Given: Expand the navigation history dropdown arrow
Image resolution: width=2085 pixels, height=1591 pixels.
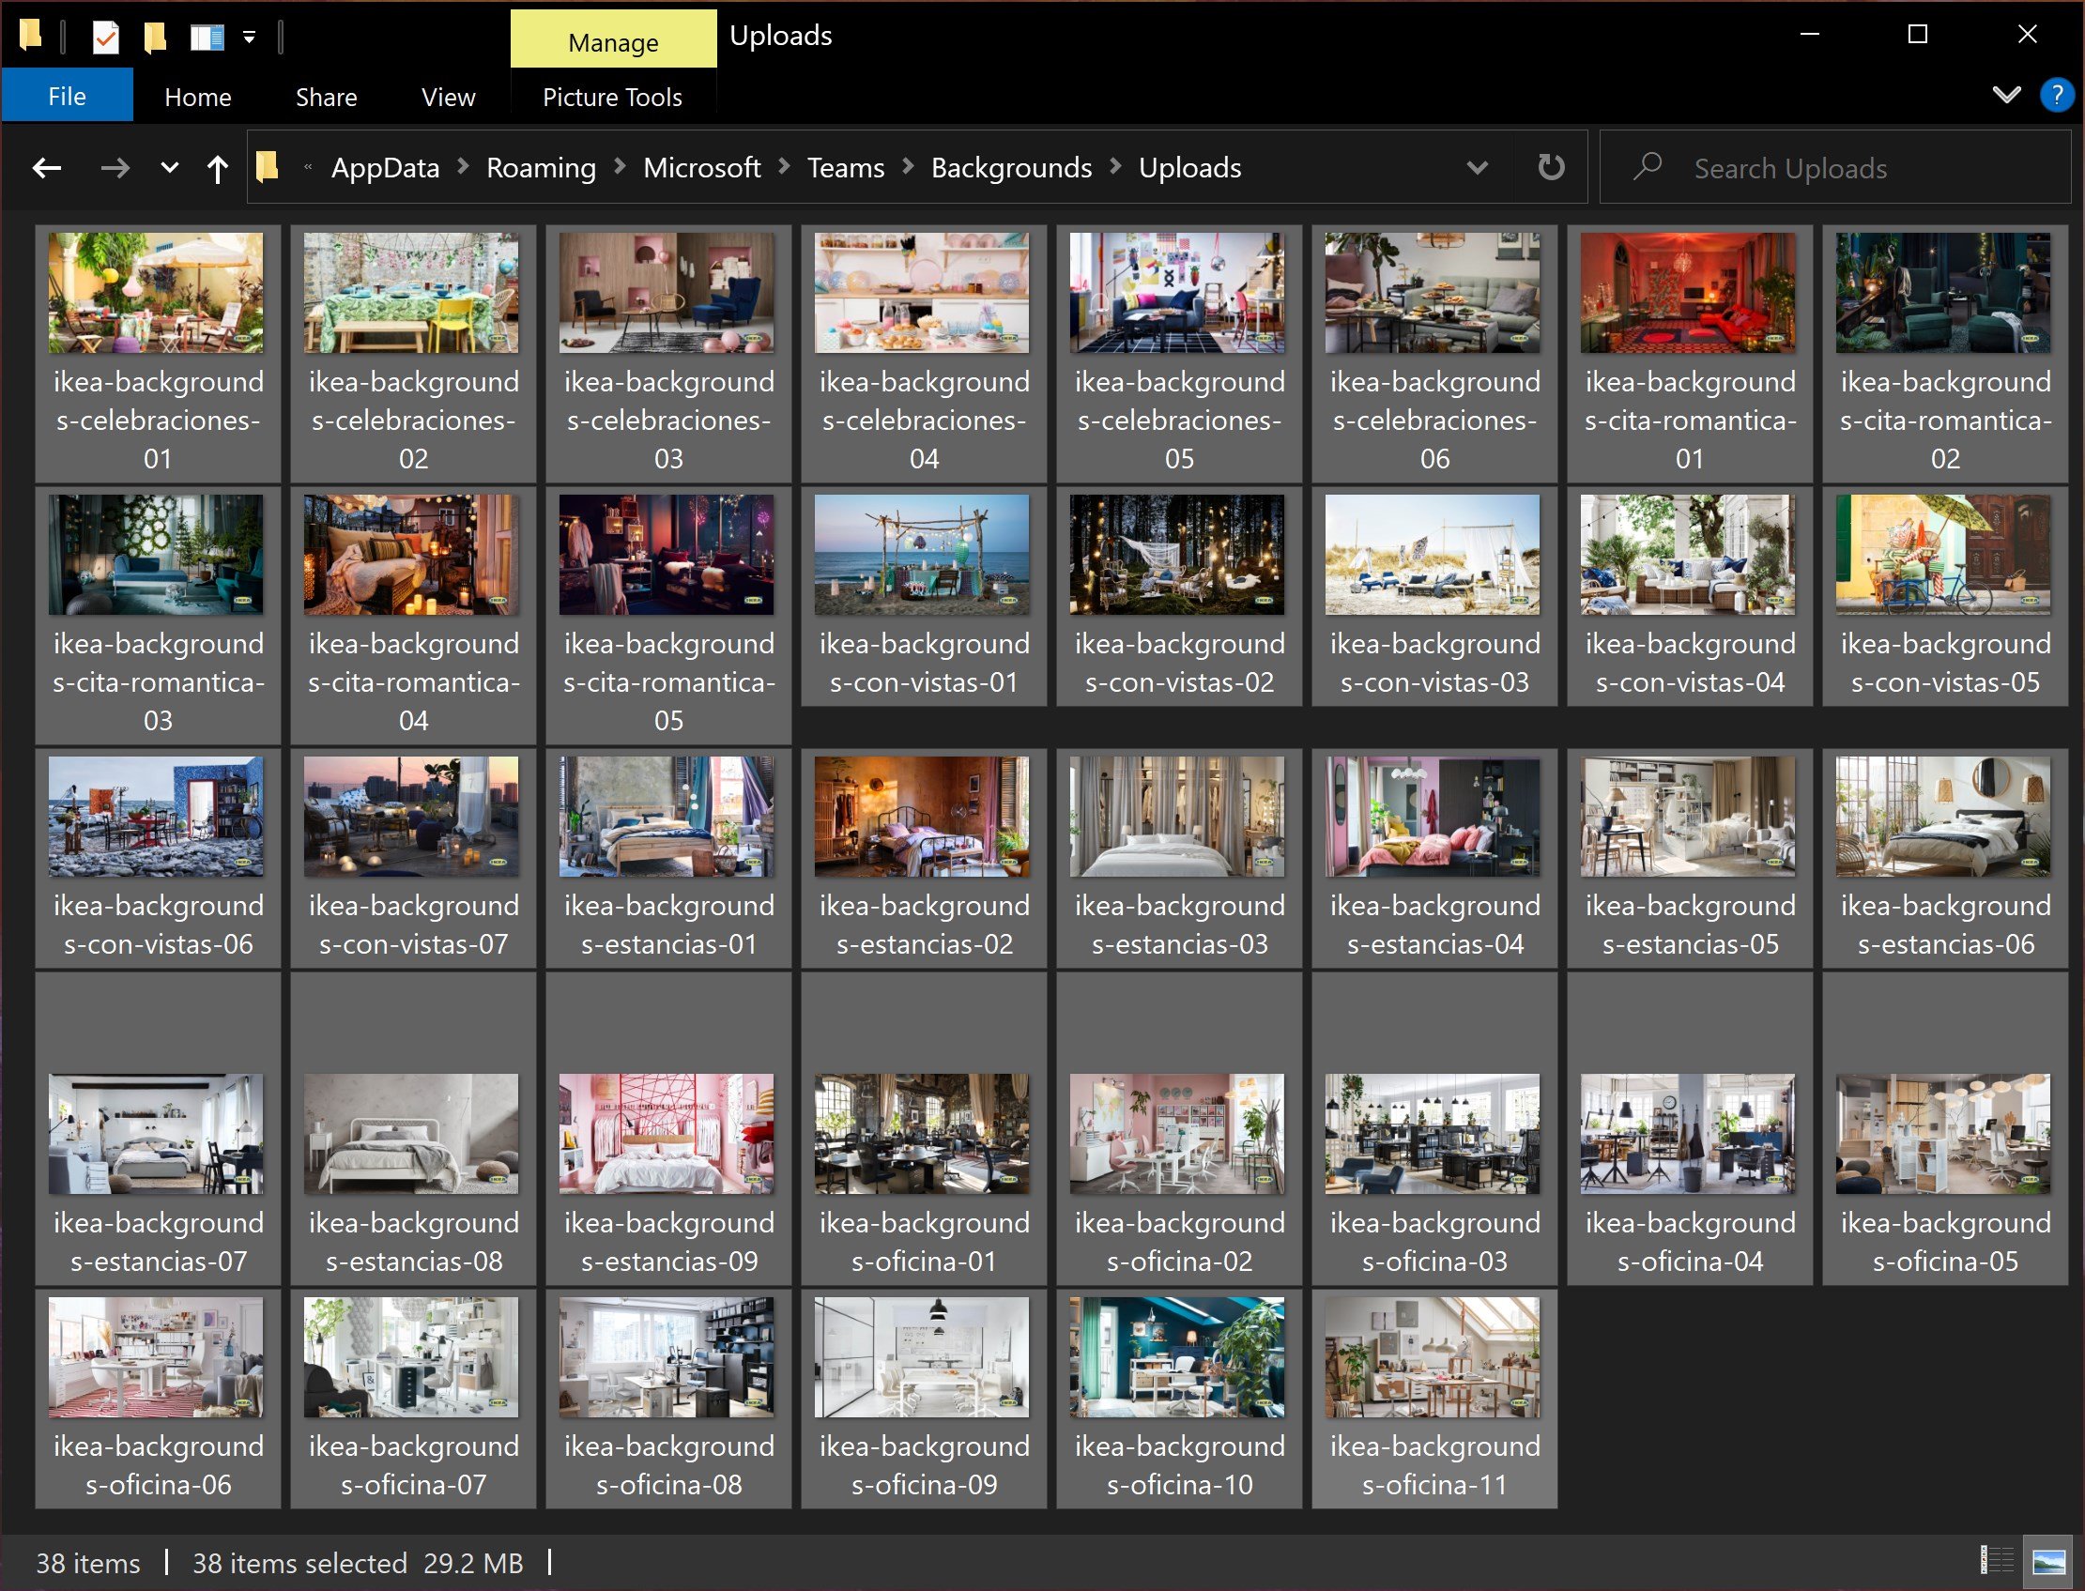Looking at the screenshot, I should (x=169, y=165).
